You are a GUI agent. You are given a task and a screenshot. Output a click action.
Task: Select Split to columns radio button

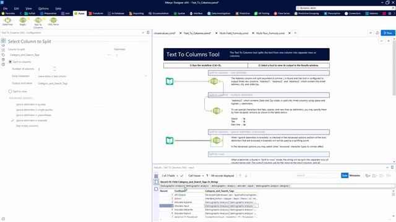[10, 62]
